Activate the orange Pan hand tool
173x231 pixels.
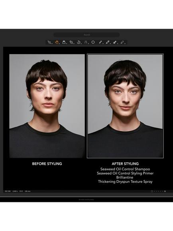tap(57, 42)
